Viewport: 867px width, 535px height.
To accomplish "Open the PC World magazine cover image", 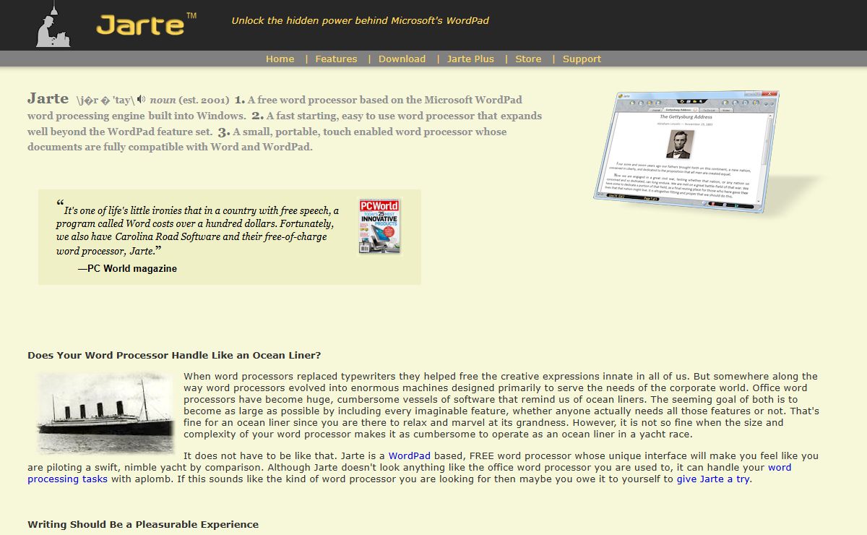I will tap(379, 227).
